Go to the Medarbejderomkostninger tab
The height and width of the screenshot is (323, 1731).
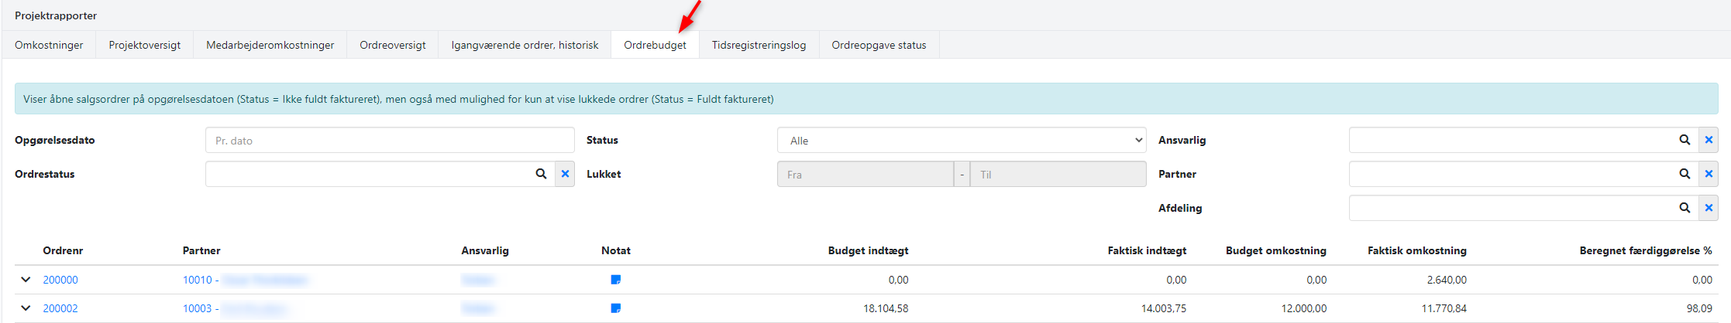point(270,45)
